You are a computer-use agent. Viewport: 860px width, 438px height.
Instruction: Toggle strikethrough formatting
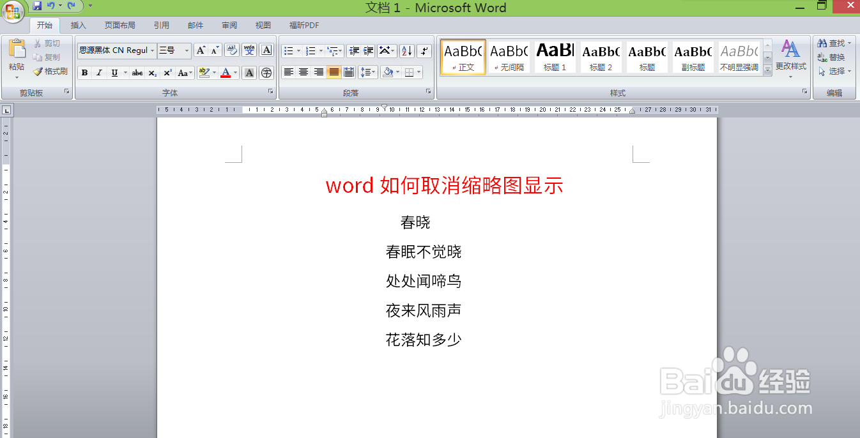[x=137, y=73]
